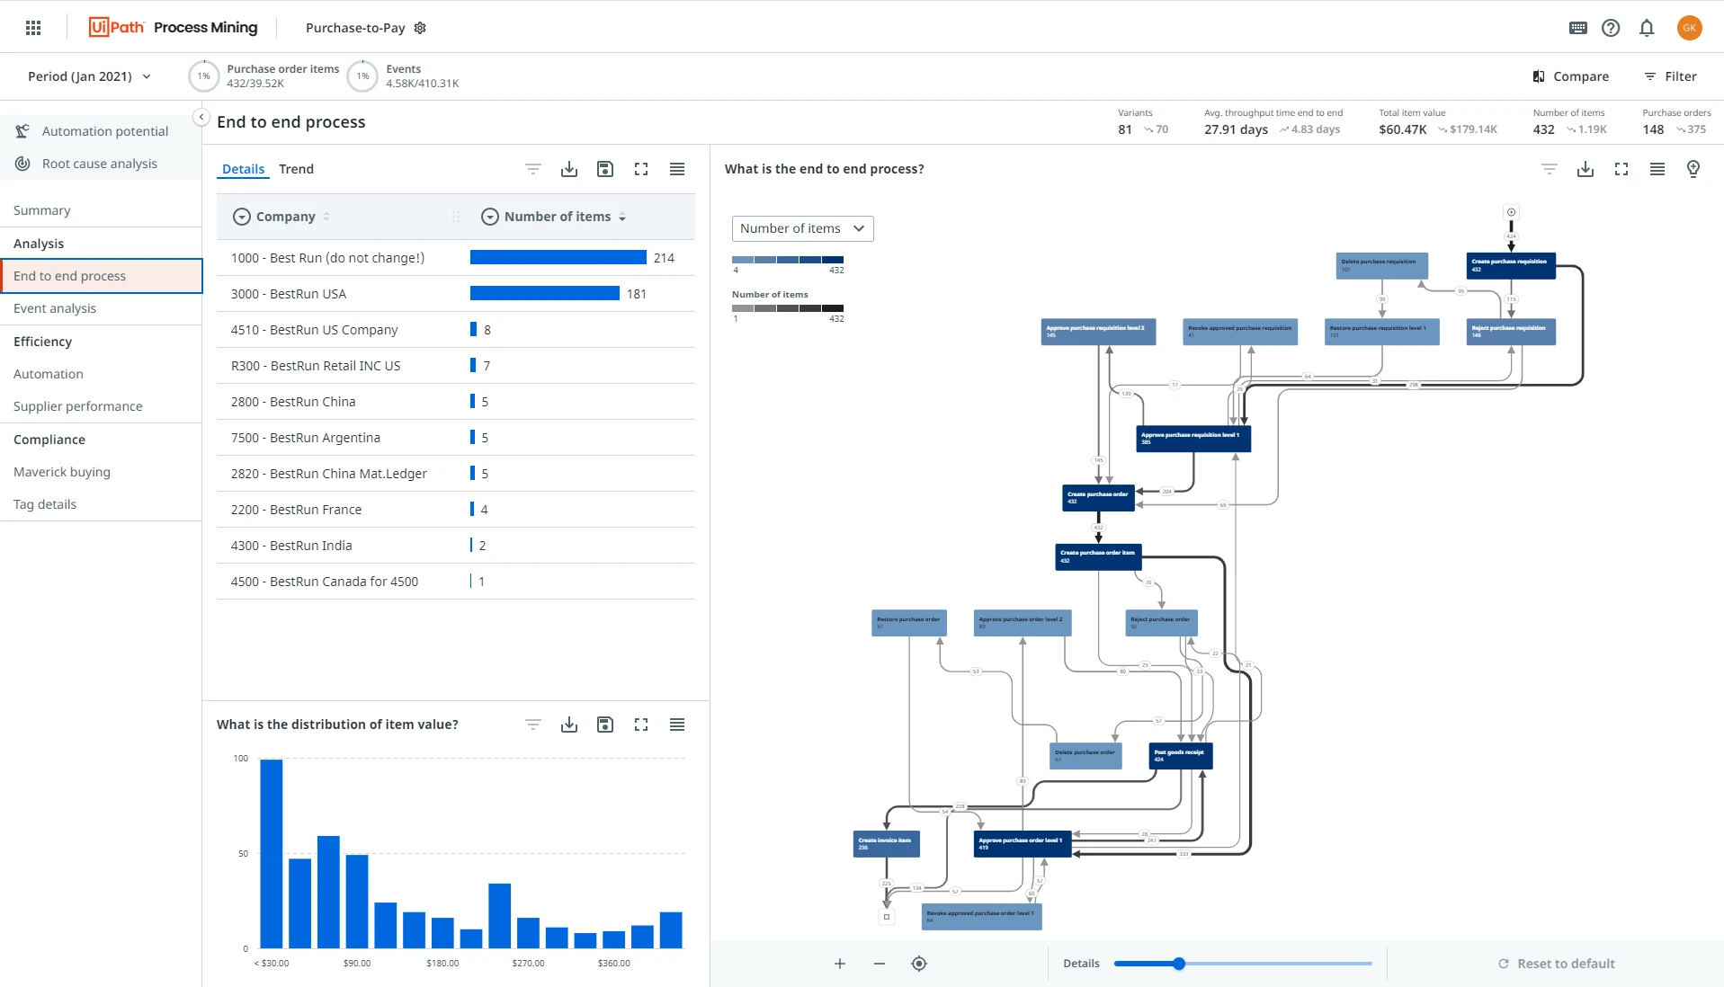
Task: Download the item value distribution chart
Action: point(569,725)
